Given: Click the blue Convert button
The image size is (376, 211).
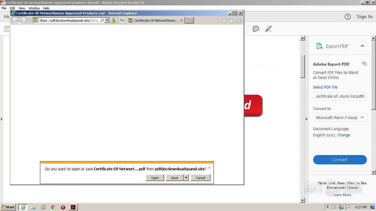Looking at the screenshot, I should tap(340, 160).
